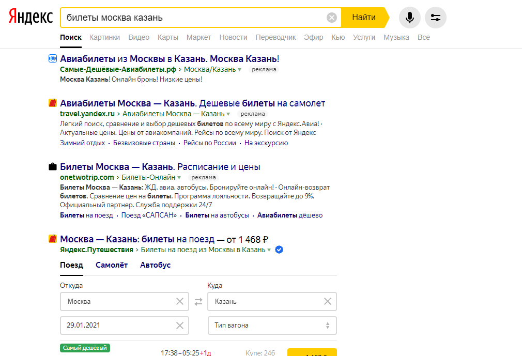Image resolution: width=522 pixels, height=356 pixels.
Task: Open search settings sliders icon
Action: [436, 17]
